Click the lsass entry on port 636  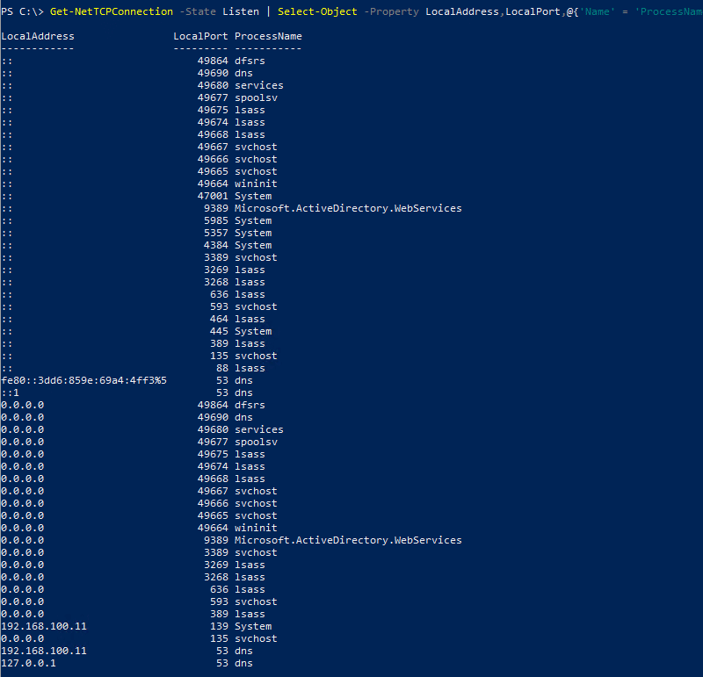point(249,294)
